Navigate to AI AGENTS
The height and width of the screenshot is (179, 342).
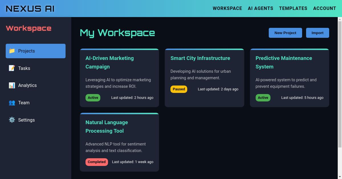(x=260, y=8)
